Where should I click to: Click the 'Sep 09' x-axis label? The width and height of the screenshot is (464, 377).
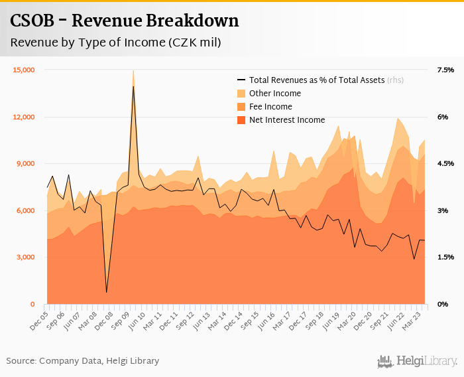(120, 321)
